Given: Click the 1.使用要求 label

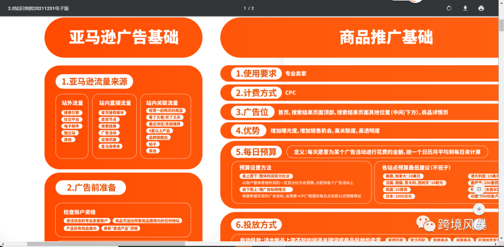Looking at the screenshot, I should pos(256,74).
